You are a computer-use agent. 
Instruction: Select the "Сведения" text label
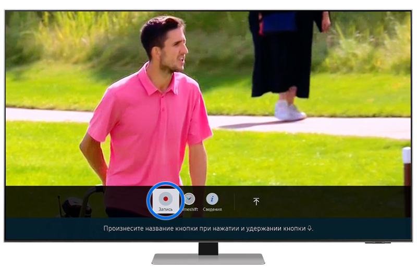pos(212,209)
